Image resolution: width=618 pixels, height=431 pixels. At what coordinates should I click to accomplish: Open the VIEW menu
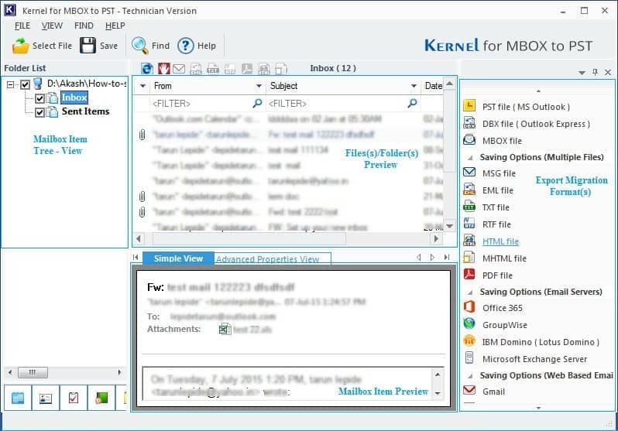coord(52,26)
